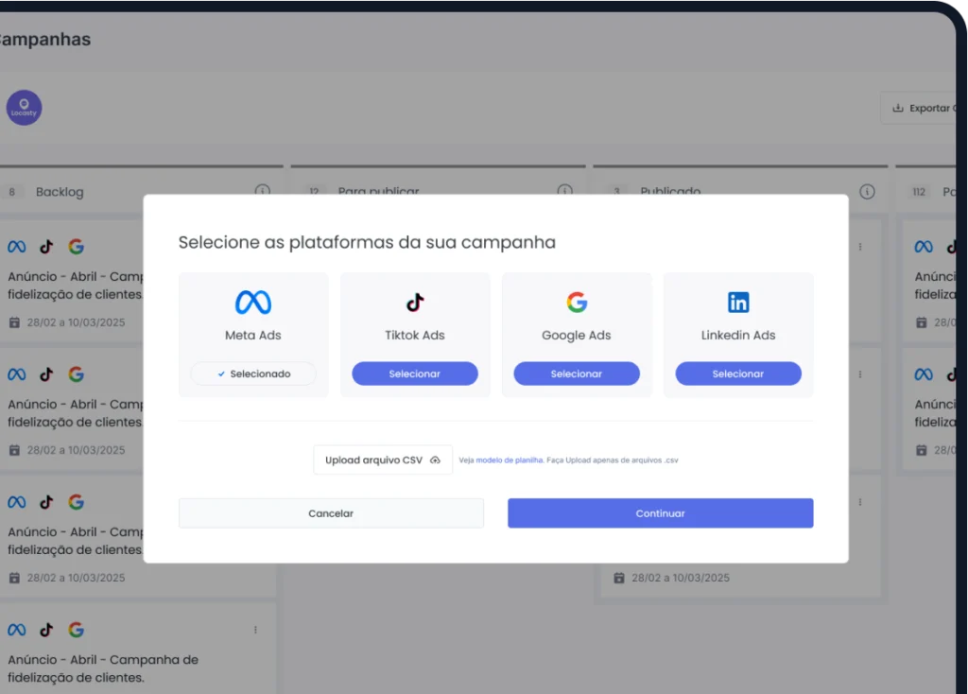
Task: Select Linkedin Ads platform
Action: 738,373
